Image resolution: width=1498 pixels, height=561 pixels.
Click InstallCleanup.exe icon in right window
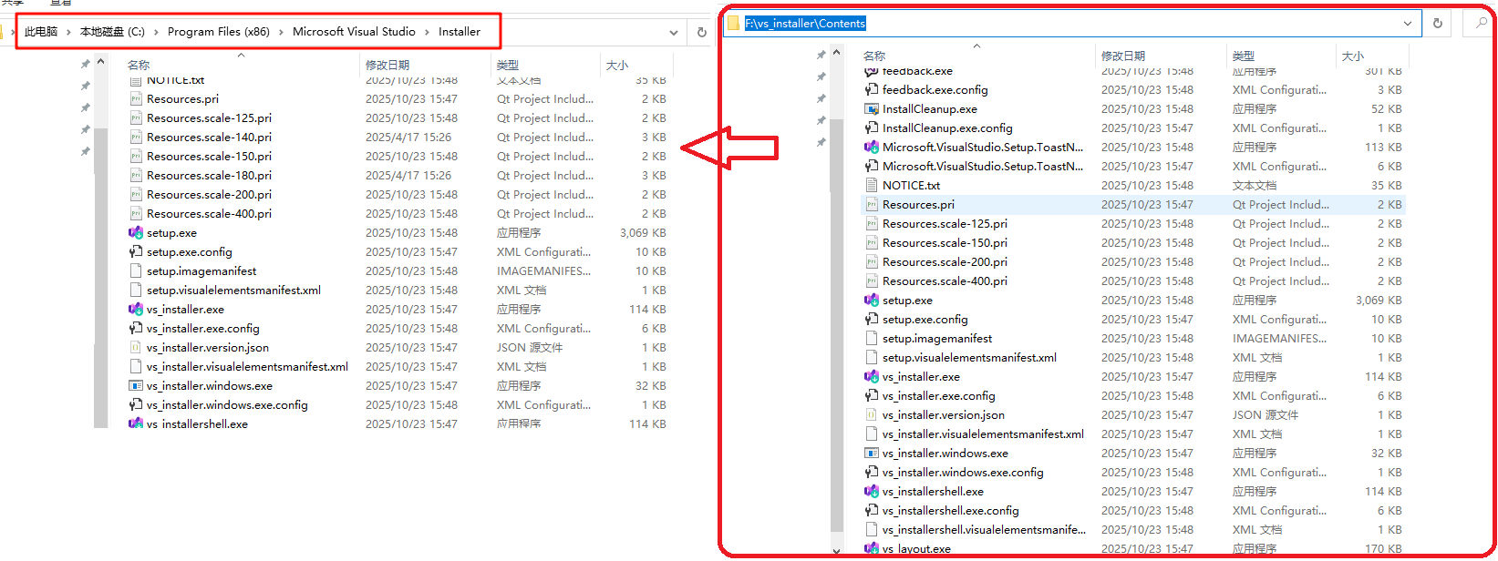(872, 109)
